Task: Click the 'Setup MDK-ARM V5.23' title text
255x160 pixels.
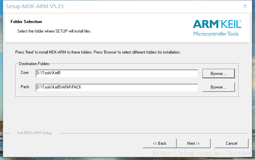Action: point(35,6)
